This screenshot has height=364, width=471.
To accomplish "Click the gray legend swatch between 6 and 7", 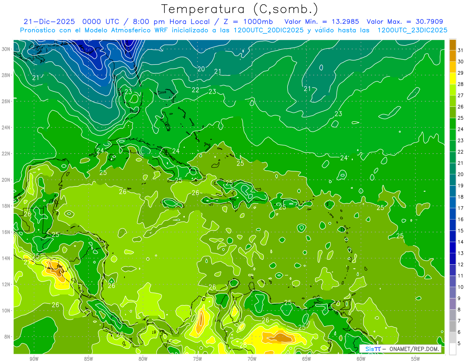I will 453,327.
